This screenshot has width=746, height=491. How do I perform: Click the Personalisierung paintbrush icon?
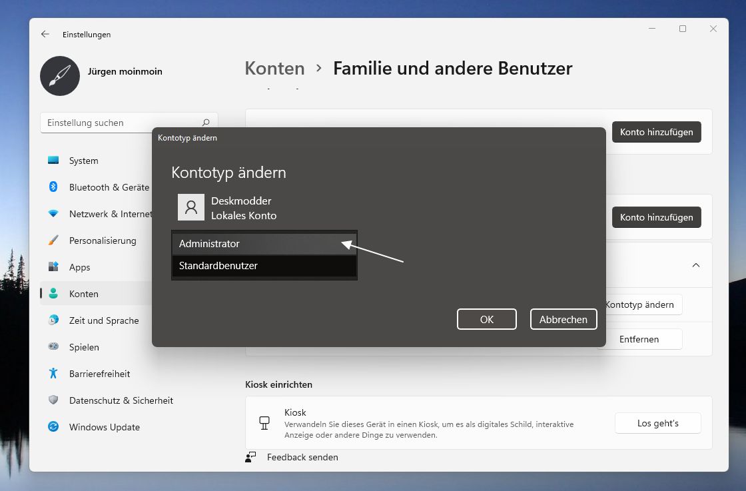(53, 241)
